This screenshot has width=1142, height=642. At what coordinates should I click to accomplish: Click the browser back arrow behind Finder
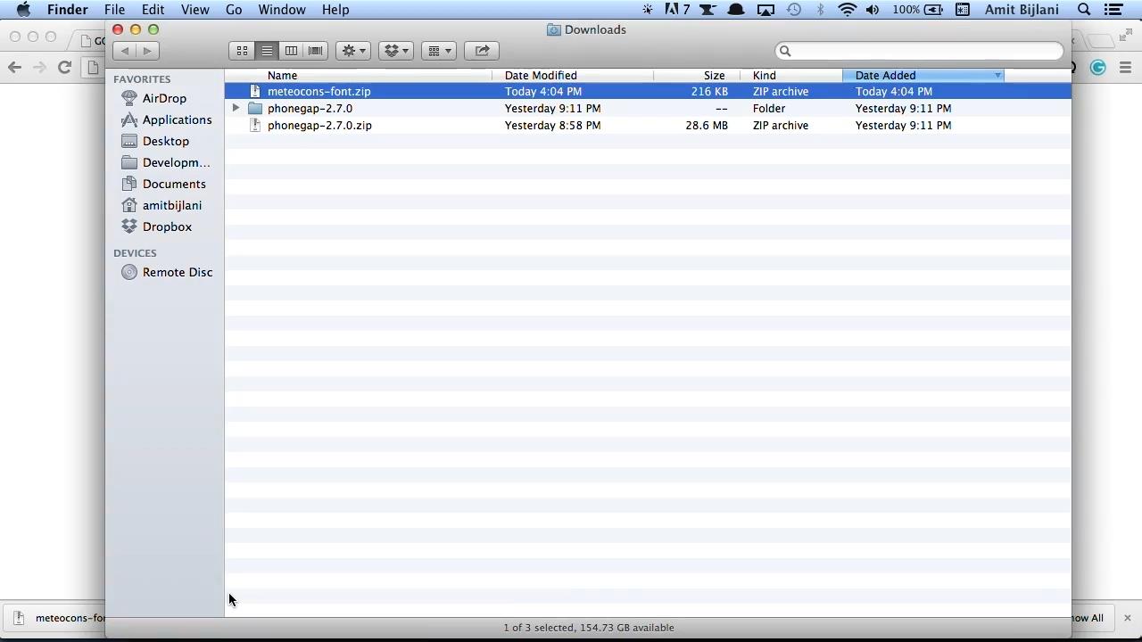pyautogui.click(x=14, y=67)
